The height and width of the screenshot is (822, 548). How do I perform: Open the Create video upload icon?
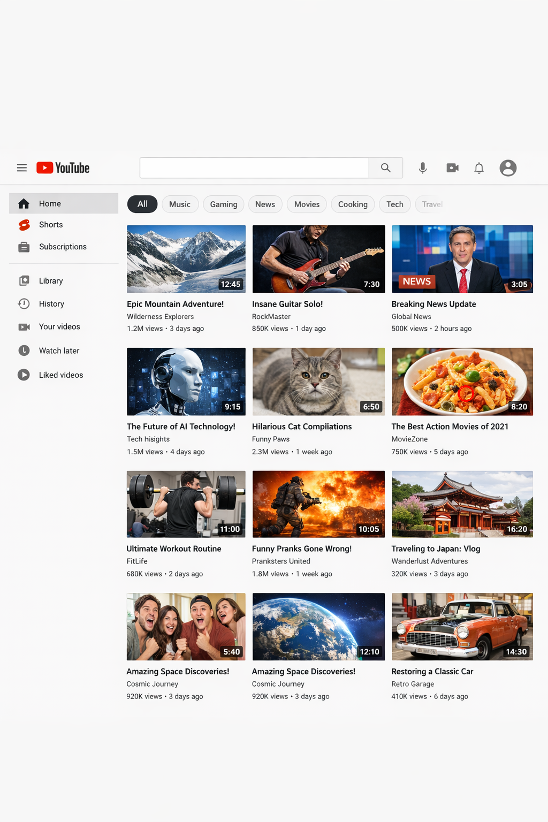tap(452, 168)
